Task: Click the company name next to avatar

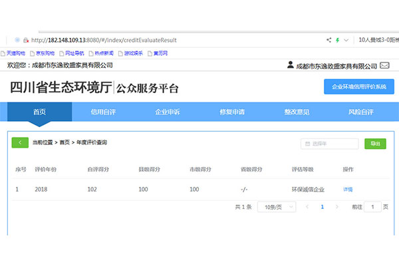Action: coord(336,66)
